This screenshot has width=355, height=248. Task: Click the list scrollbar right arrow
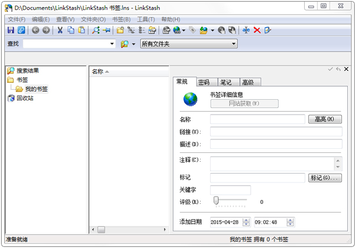(x=165, y=230)
